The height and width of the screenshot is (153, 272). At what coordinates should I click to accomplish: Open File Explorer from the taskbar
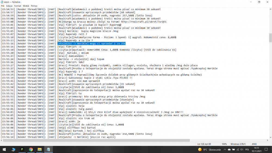[39, 149]
